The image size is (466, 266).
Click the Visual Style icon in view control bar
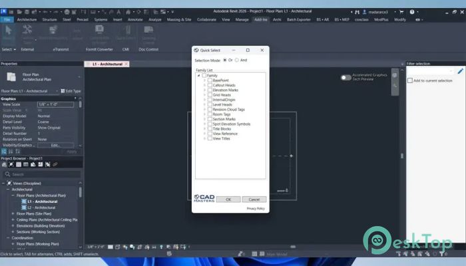tap(118, 247)
